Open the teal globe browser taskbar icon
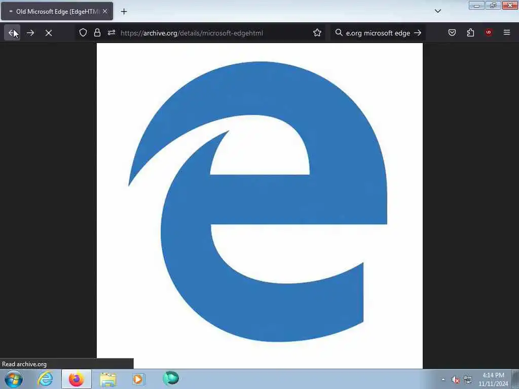Viewport: 519px width, 389px height. point(171,378)
